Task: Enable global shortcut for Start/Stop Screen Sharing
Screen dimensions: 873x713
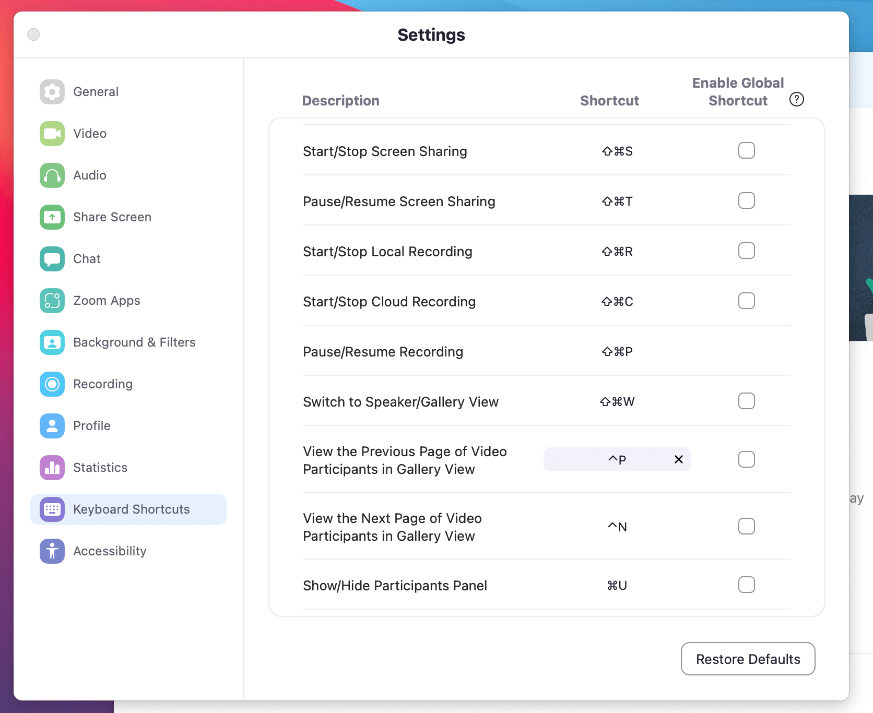Action: tap(747, 150)
